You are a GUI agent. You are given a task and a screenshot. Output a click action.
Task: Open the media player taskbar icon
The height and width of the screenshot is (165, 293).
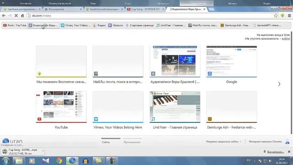[x=32, y=161]
